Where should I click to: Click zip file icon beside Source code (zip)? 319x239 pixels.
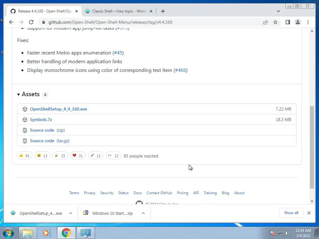click(x=25, y=130)
